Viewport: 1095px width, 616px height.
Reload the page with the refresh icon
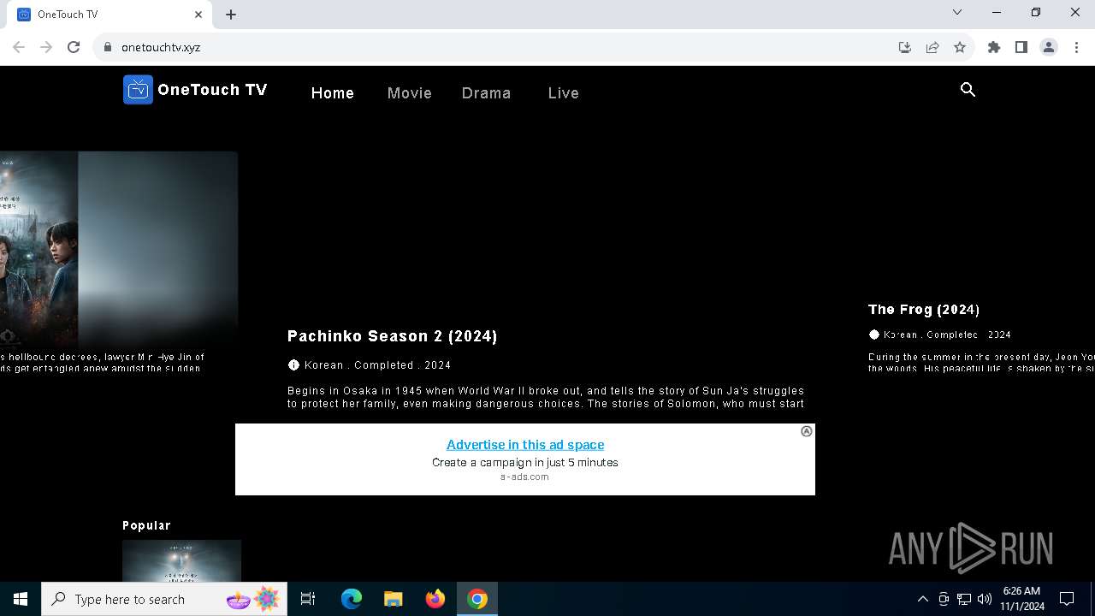point(74,47)
